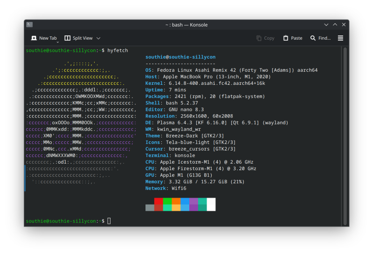The height and width of the screenshot is (255, 373).
Task: Click the 'Kernel: 6.14.8-400.asahi' line
Action: point(205,83)
